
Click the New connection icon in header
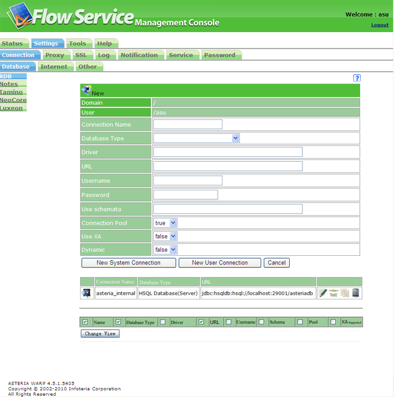pos(86,90)
